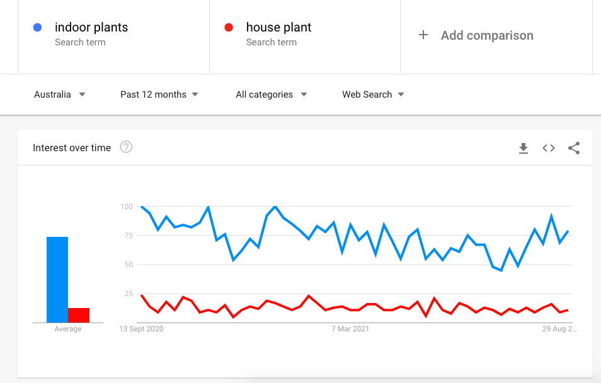Open the All categories dropdown
601x383 pixels.
click(272, 94)
